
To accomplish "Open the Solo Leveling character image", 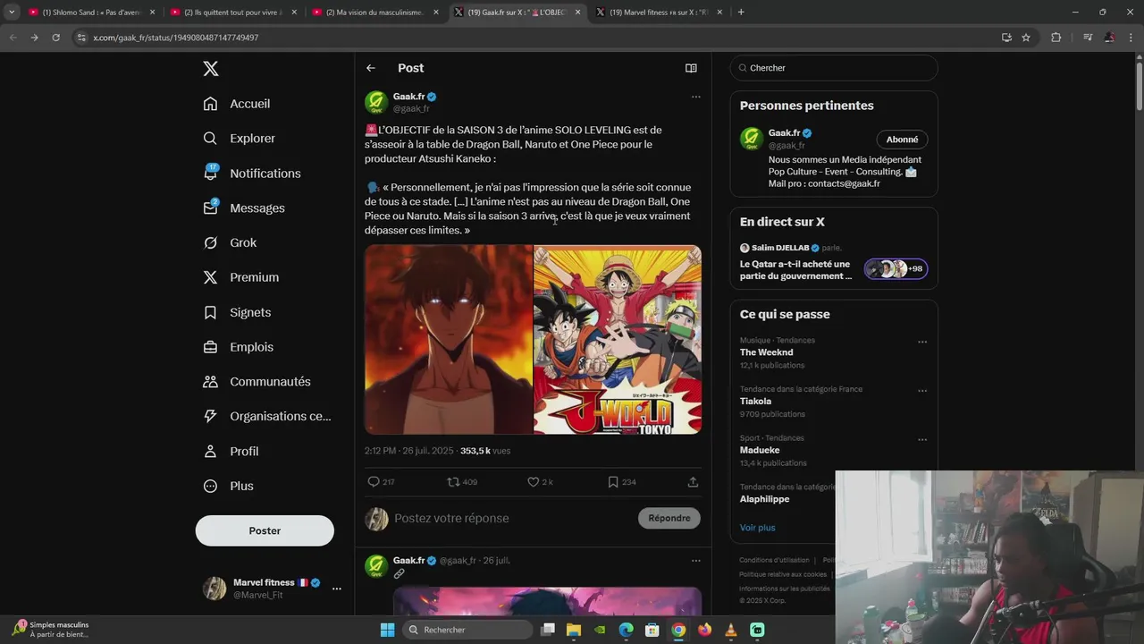I will point(449,340).
